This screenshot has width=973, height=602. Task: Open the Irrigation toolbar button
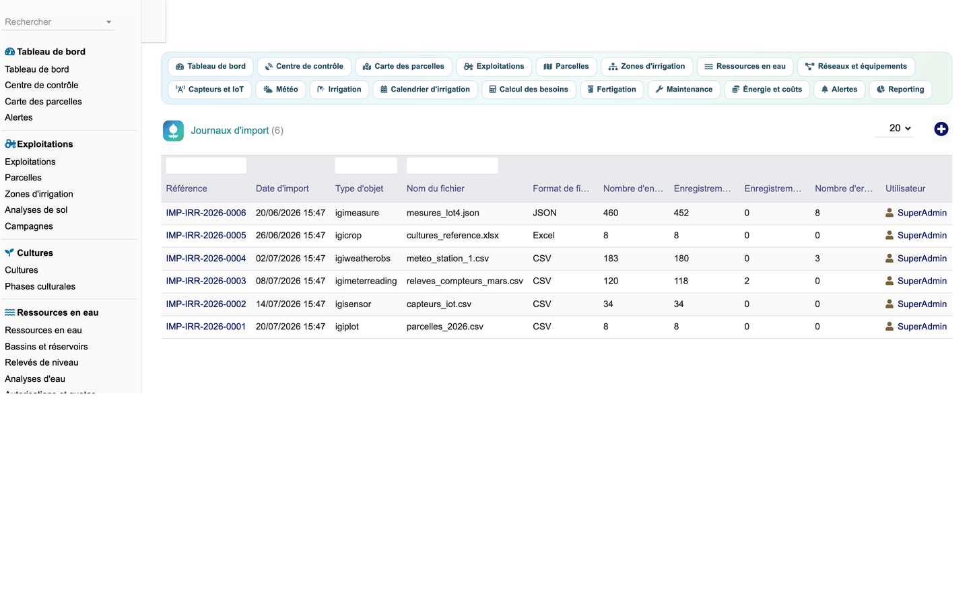(339, 90)
